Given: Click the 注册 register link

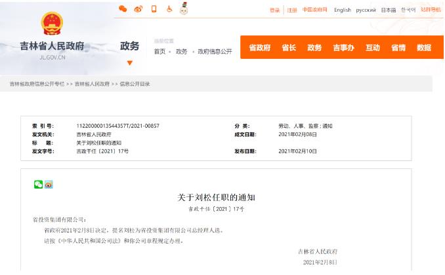Looking at the screenshot, I should (x=292, y=10).
